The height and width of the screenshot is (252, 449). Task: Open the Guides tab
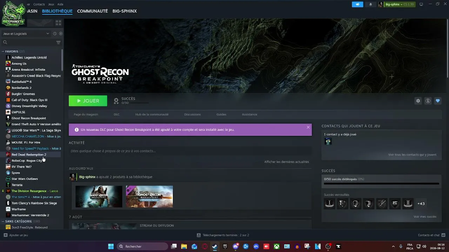pos(221,114)
